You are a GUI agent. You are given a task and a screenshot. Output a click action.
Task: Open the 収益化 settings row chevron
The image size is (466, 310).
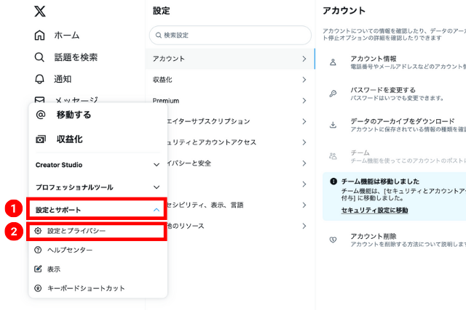pyautogui.click(x=304, y=79)
